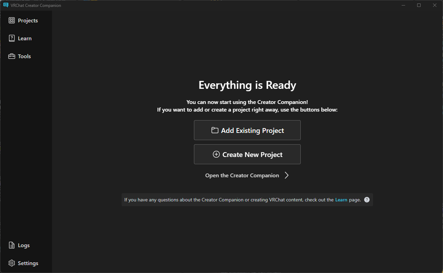The width and height of the screenshot is (443, 273).
Task: Click the Add Existing Project button
Action: click(x=247, y=130)
